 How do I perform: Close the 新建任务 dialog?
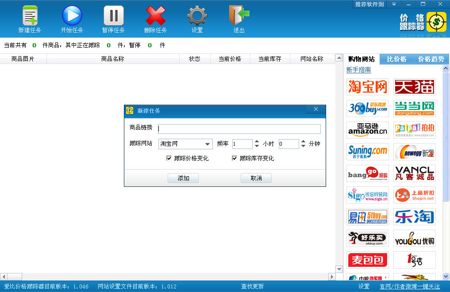click(x=315, y=109)
